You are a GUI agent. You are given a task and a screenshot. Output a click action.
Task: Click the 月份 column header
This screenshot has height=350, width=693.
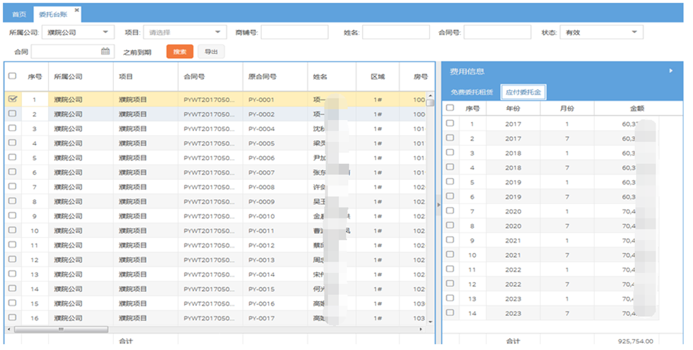(567, 108)
